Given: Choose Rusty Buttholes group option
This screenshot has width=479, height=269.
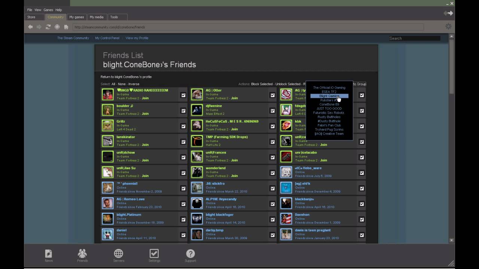Looking at the screenshot, I should (x=329, y=117).
